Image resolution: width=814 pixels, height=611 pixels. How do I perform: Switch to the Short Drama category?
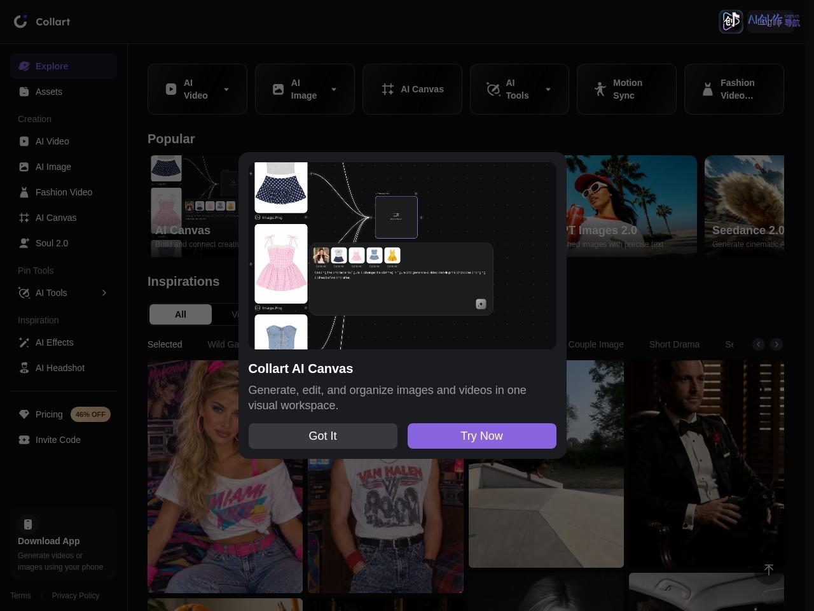pyautogui.click(x=674, y=344)
